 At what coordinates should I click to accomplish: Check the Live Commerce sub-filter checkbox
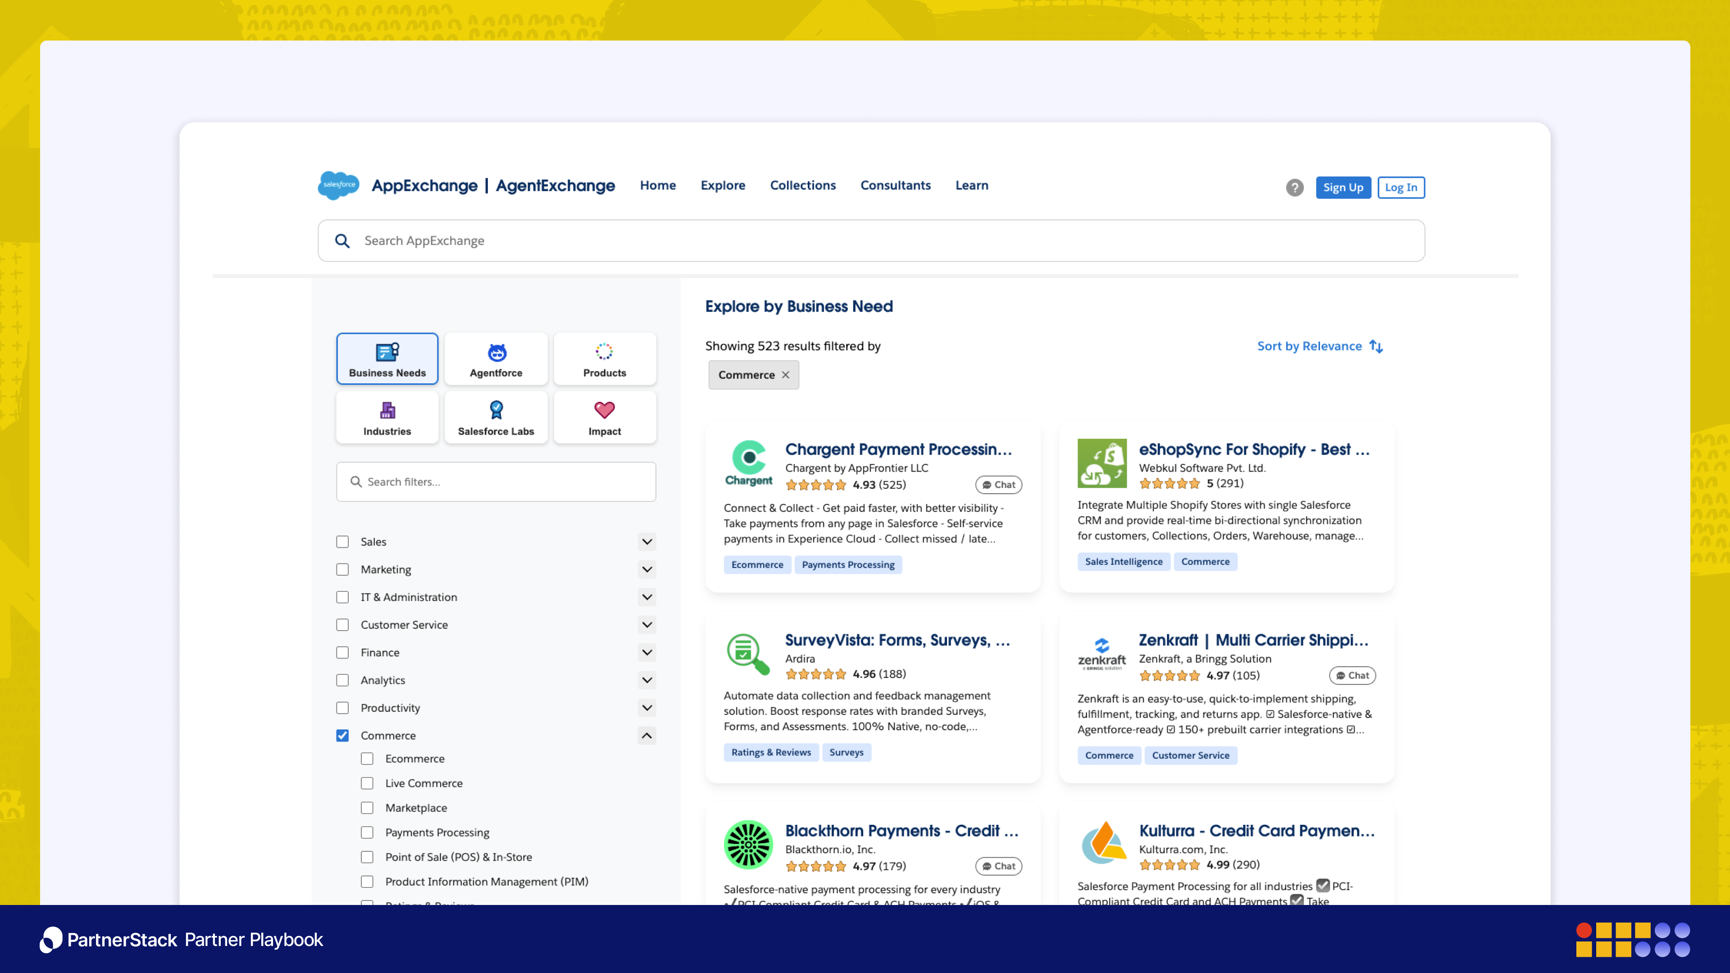367,784
